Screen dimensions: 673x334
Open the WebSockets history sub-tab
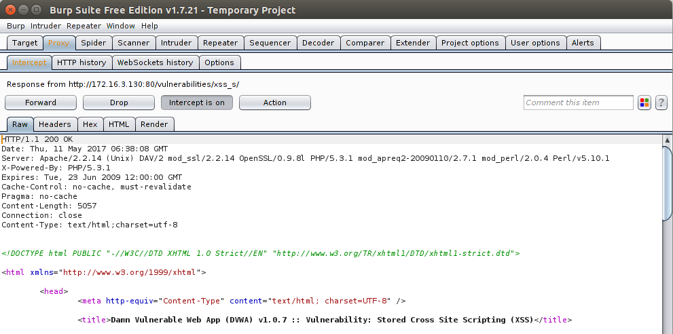pos(156,62)
